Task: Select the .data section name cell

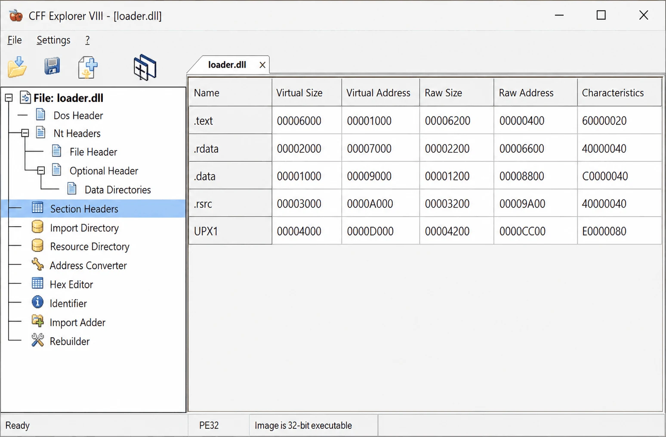Action: 230,176
